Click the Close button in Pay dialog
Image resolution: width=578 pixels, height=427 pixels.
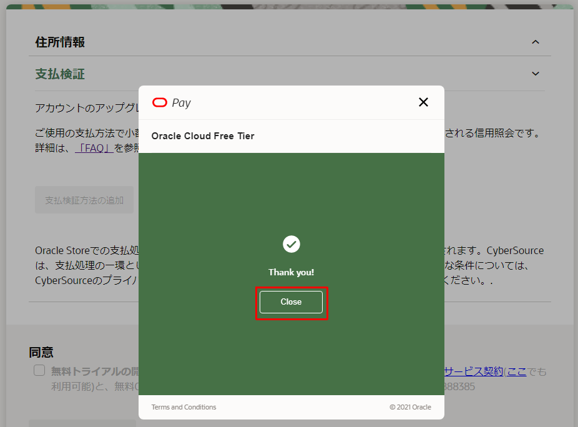[291, 302]
